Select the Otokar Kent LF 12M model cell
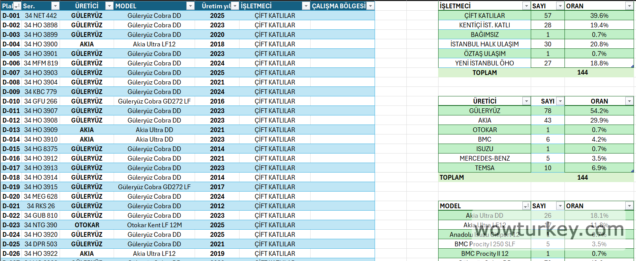This screenshot has height=261, width=636. (154, 225)
